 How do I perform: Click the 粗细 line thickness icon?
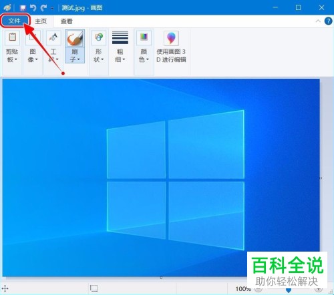click(120, 37)
